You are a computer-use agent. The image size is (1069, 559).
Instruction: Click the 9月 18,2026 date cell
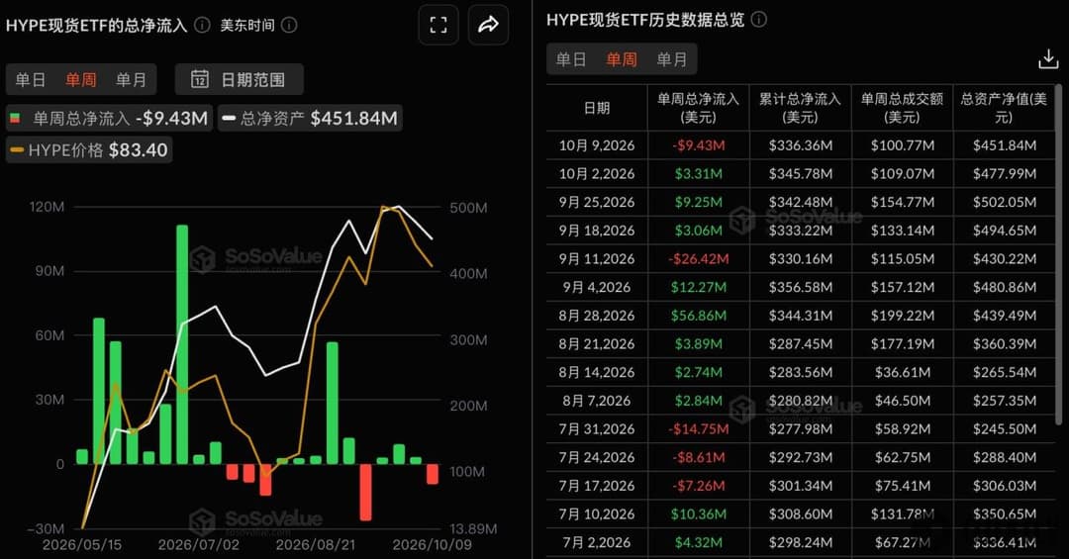597,231
